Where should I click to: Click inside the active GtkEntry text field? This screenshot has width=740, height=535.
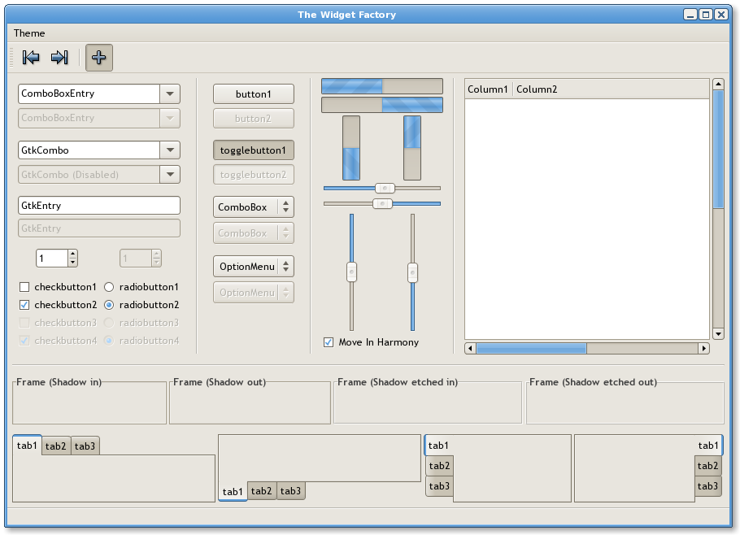[99, 206]
